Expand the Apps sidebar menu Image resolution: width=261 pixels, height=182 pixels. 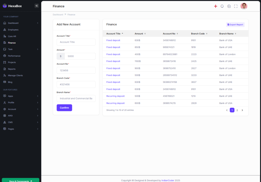click(38, 96)
